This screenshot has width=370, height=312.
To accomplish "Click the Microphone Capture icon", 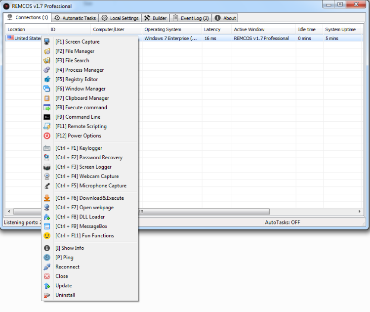I will tap(47, 186).
